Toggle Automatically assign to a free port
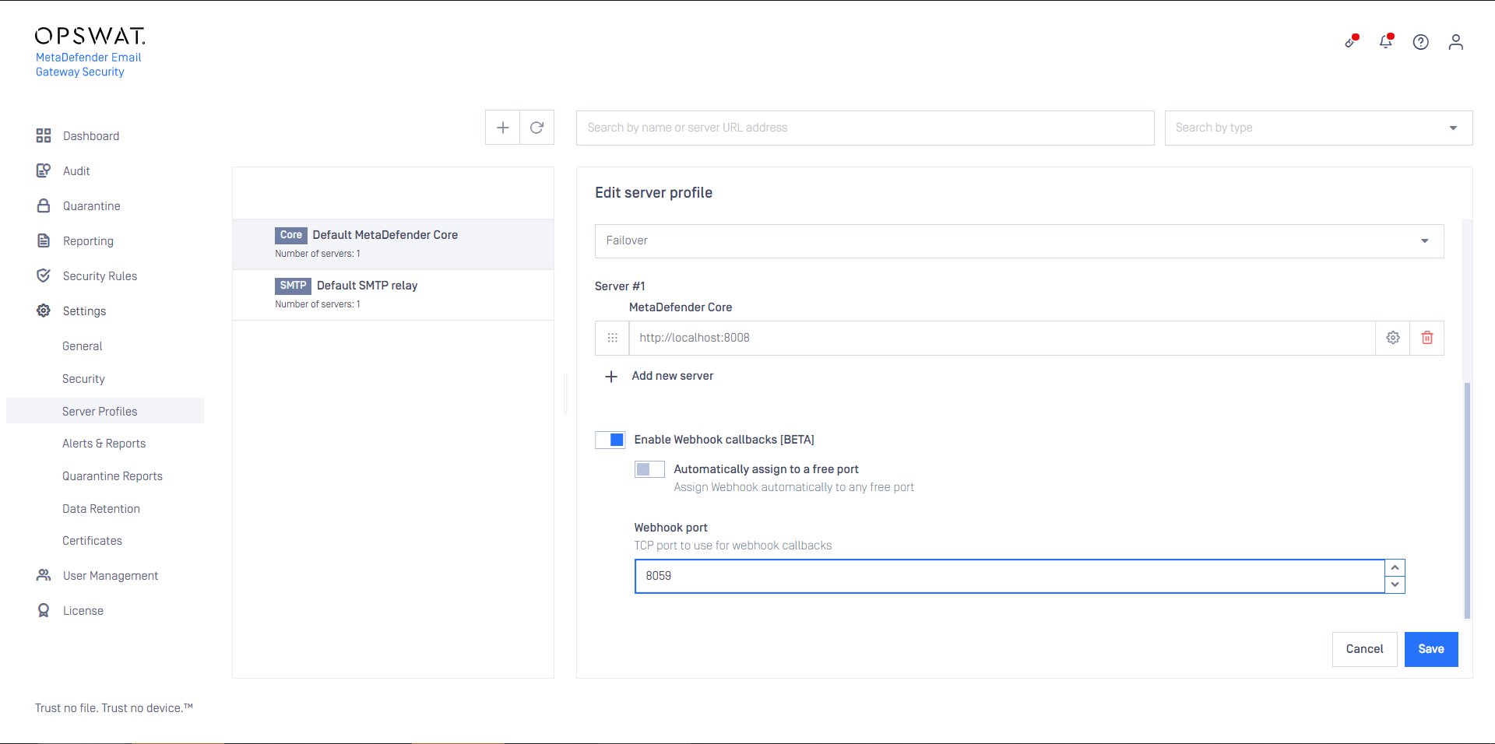Image resolution: width=1495 pixels, height=744 pixels. tap(649, 469)
